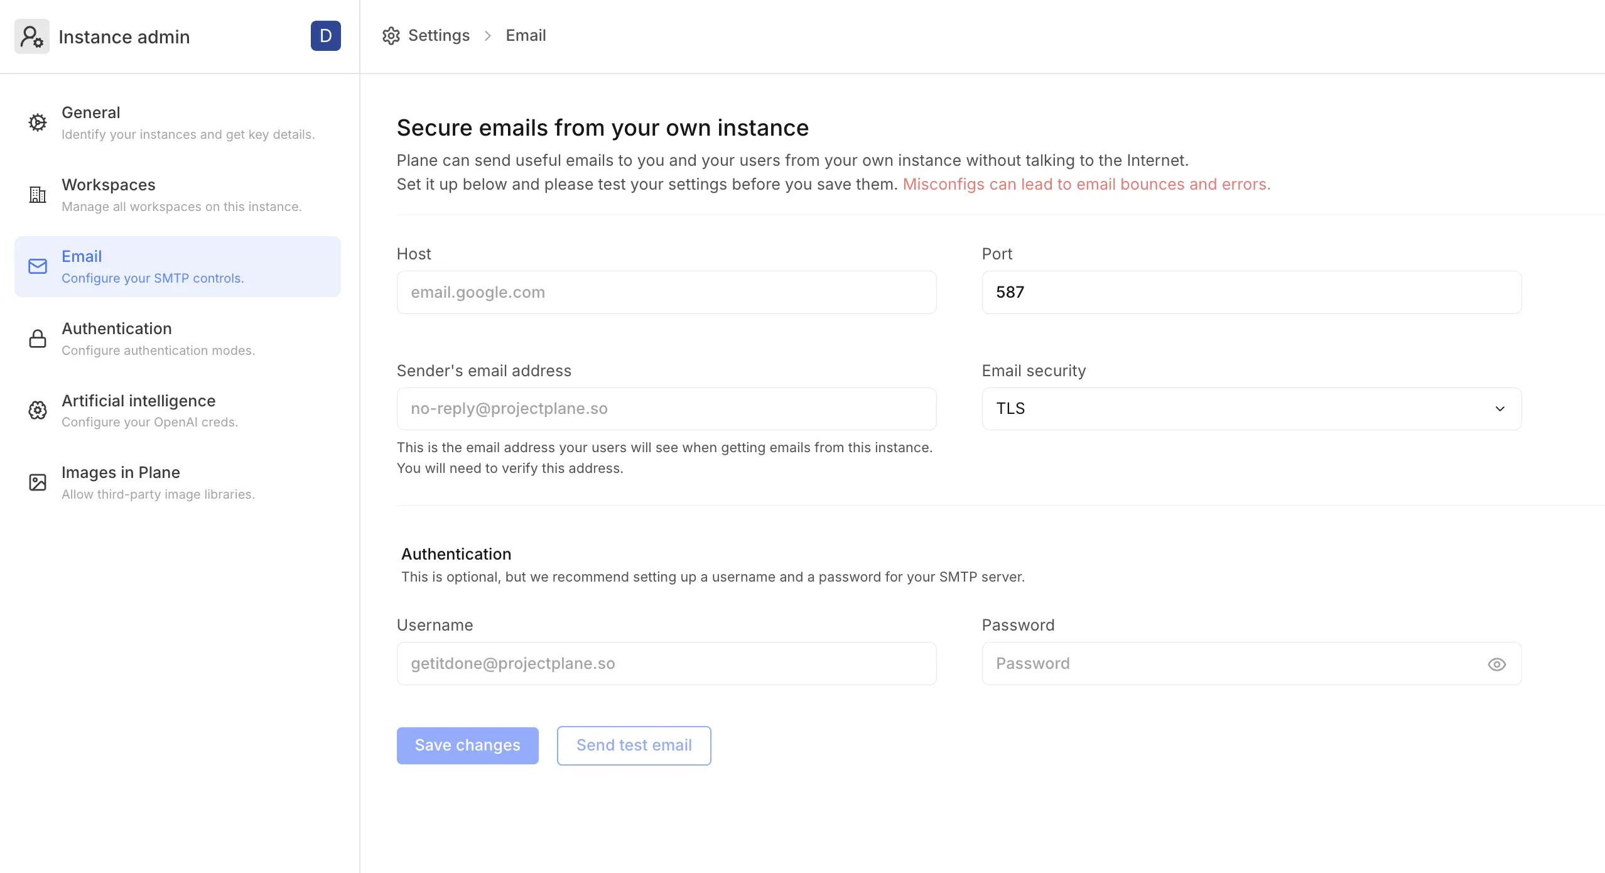The height and width of the screenshot is (873, 1605).
Task: Click the Send test email button
Action: click(634, 746)
